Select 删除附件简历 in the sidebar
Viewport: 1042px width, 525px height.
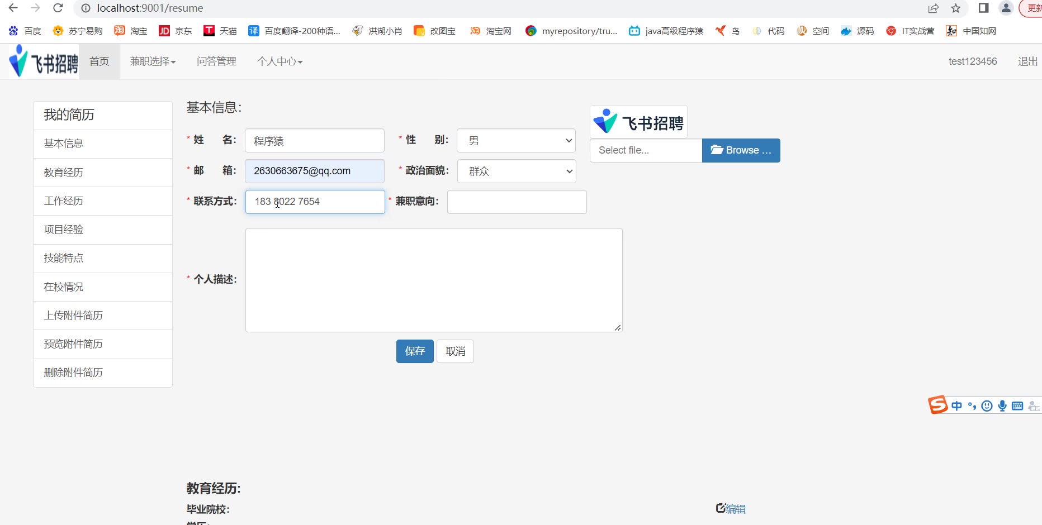pyautogui.click(x=103, y=373)
